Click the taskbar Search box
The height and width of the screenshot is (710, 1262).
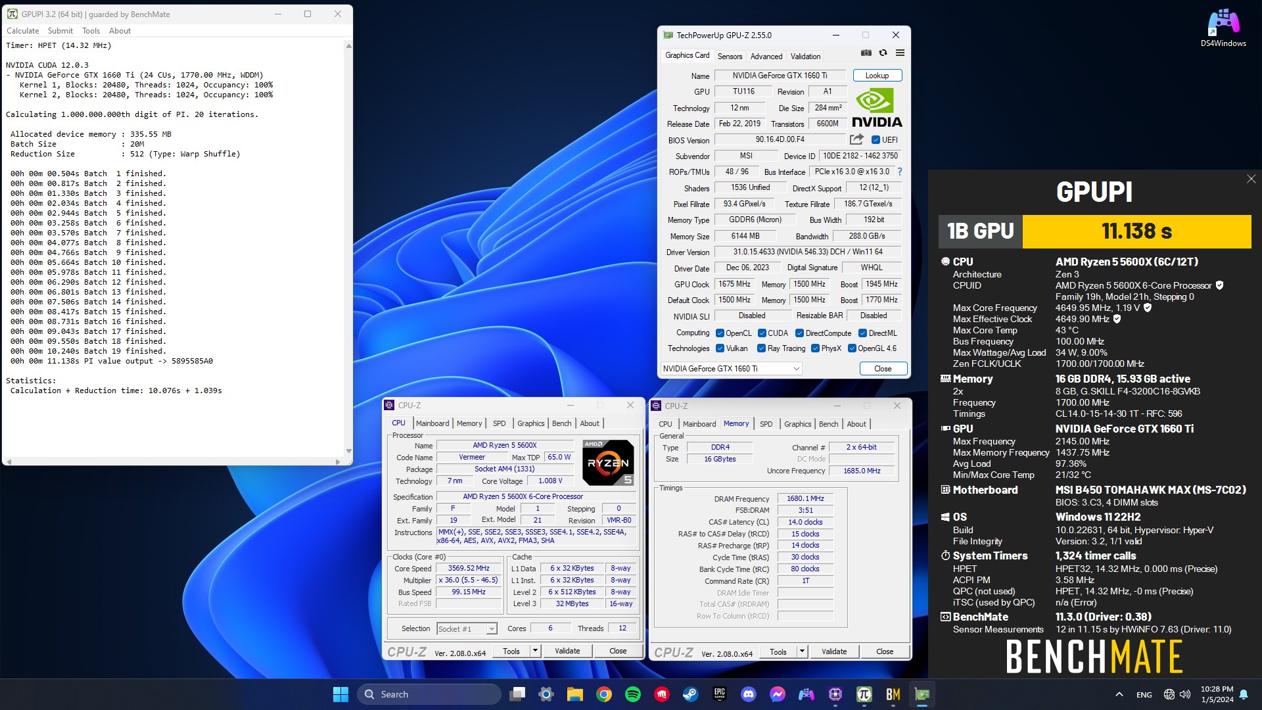pos(429,694)
